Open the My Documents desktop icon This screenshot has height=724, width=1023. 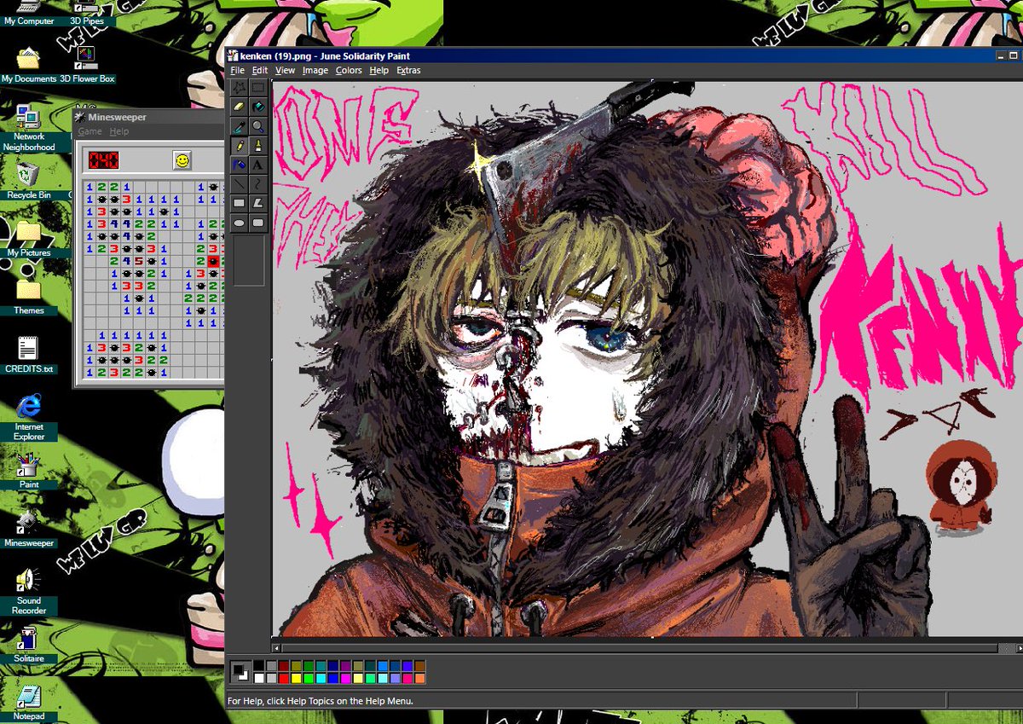point(28,65)
